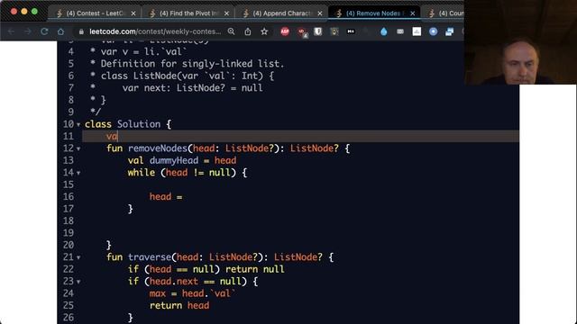Open the dark gold badge extension icon
The width and height of the screenshot is (577, 324).
click(334, 31)
